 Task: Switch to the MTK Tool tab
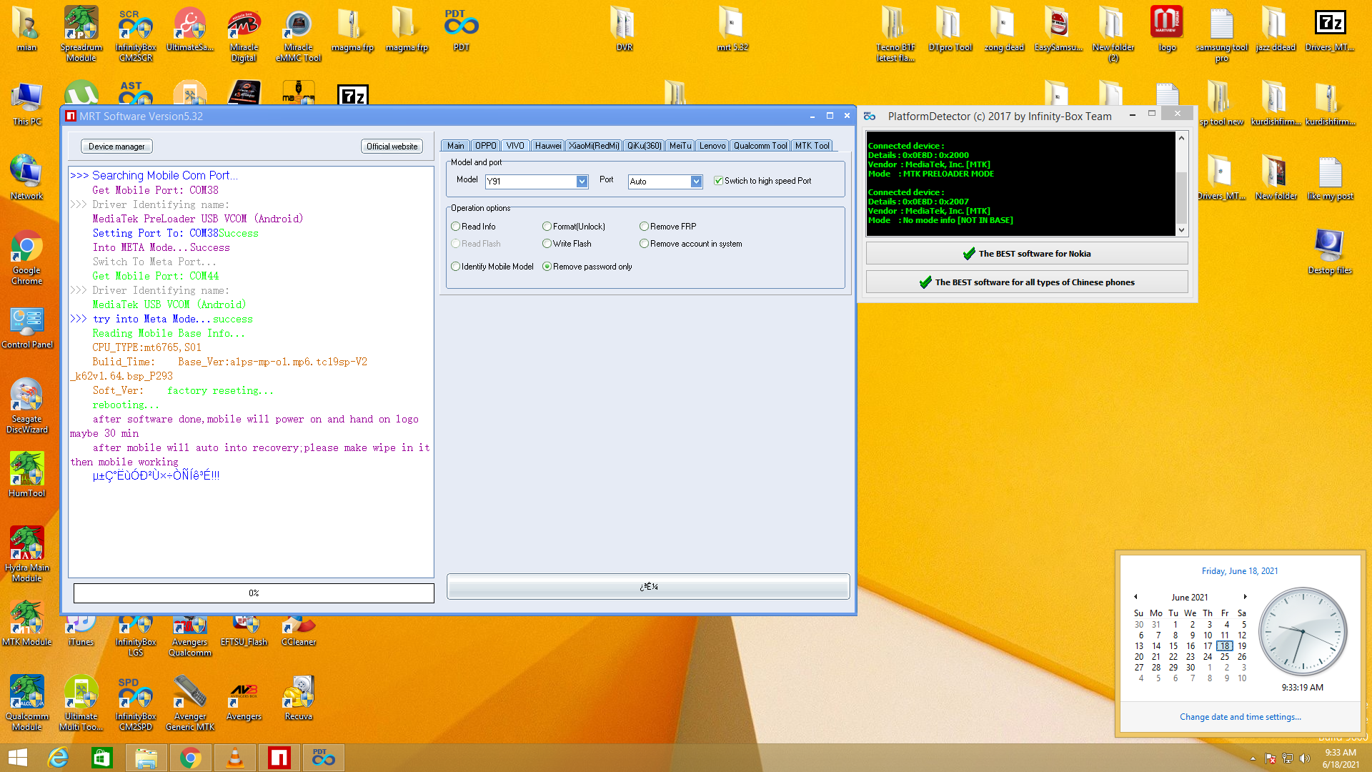pyautogui.click(x=812, y=146)
